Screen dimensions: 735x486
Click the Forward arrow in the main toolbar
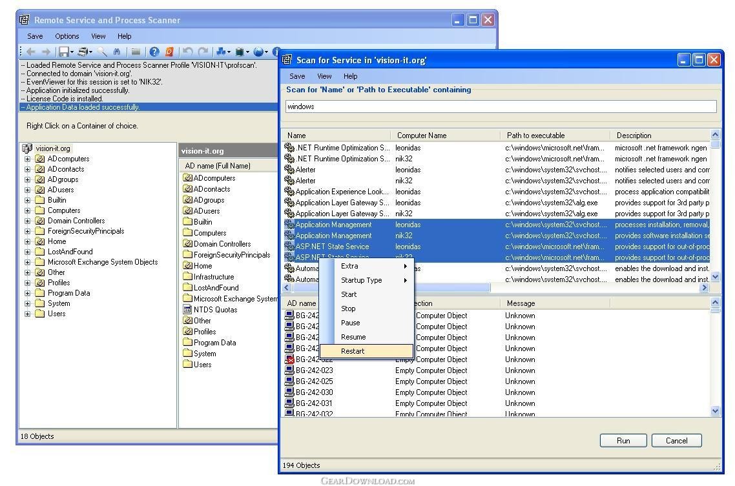pyautogui.click(x=46, y=52)
